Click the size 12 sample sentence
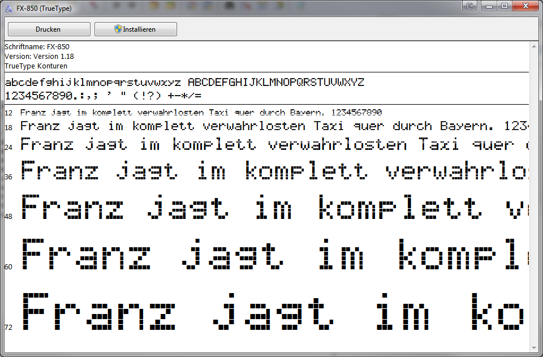Viewport: 543px width, 357px height. click(x=201, y=112)
